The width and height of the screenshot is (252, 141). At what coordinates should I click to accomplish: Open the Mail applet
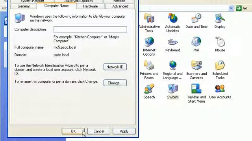click(196, 45)
